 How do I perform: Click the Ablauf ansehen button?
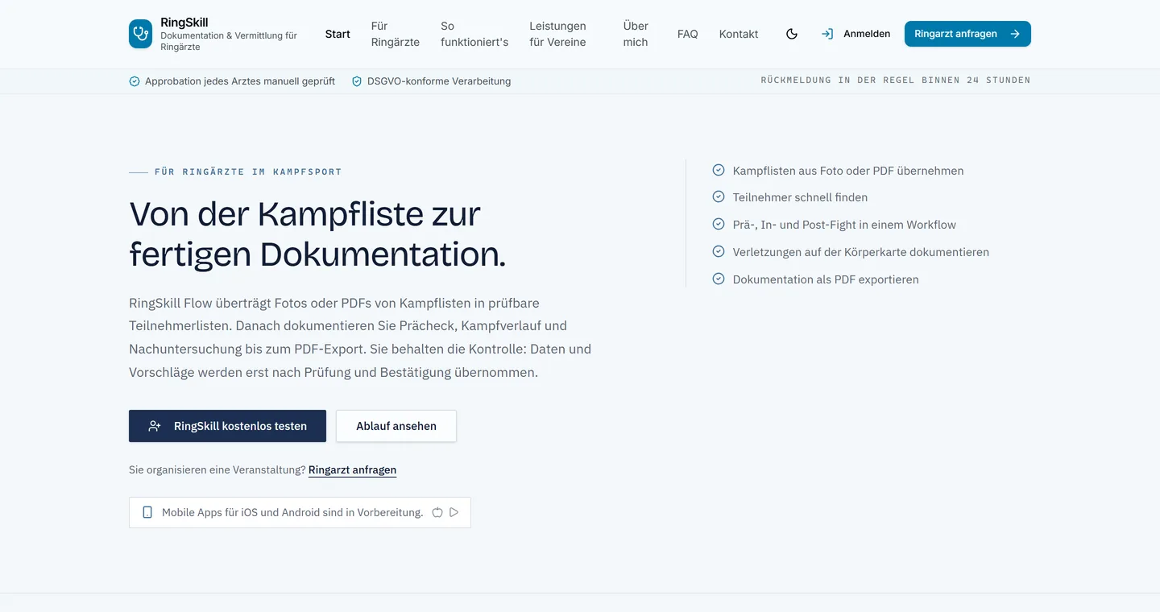396,426
